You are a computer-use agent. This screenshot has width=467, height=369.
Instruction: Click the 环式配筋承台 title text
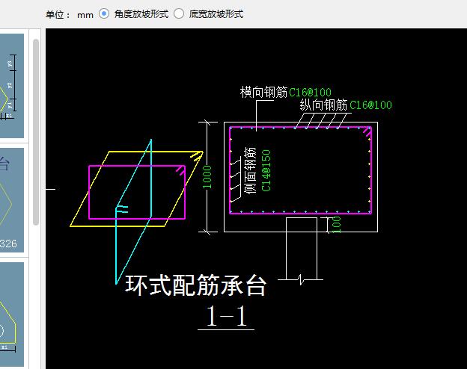(x=195, y=285)
